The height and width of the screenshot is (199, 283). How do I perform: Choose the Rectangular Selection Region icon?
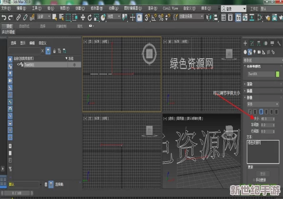click(x=68, y=17)
